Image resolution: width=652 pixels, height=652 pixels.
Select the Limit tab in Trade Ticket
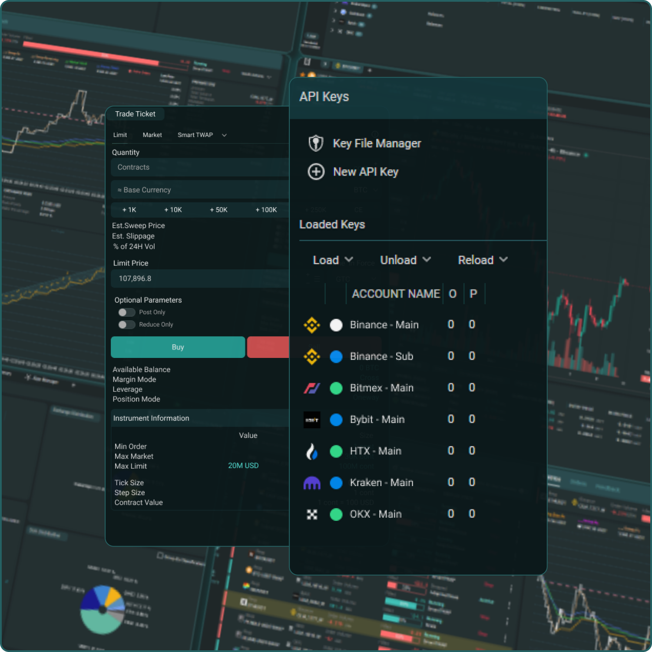[120, 135]
